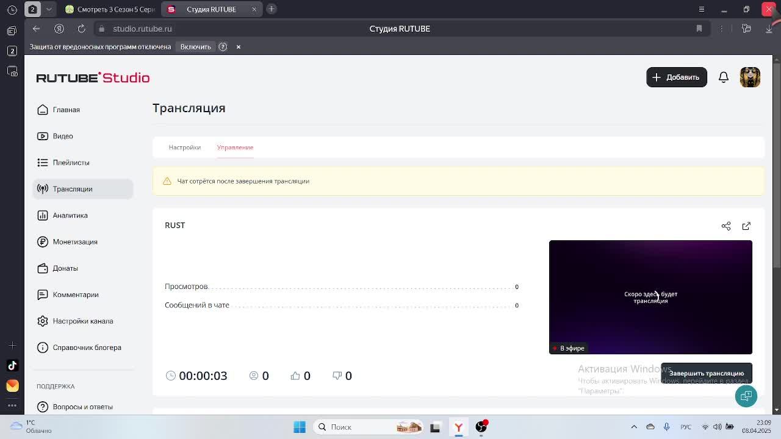Click the broadcast preview player
This screenshot has height=439, width=781.
[x=650, y=297]
